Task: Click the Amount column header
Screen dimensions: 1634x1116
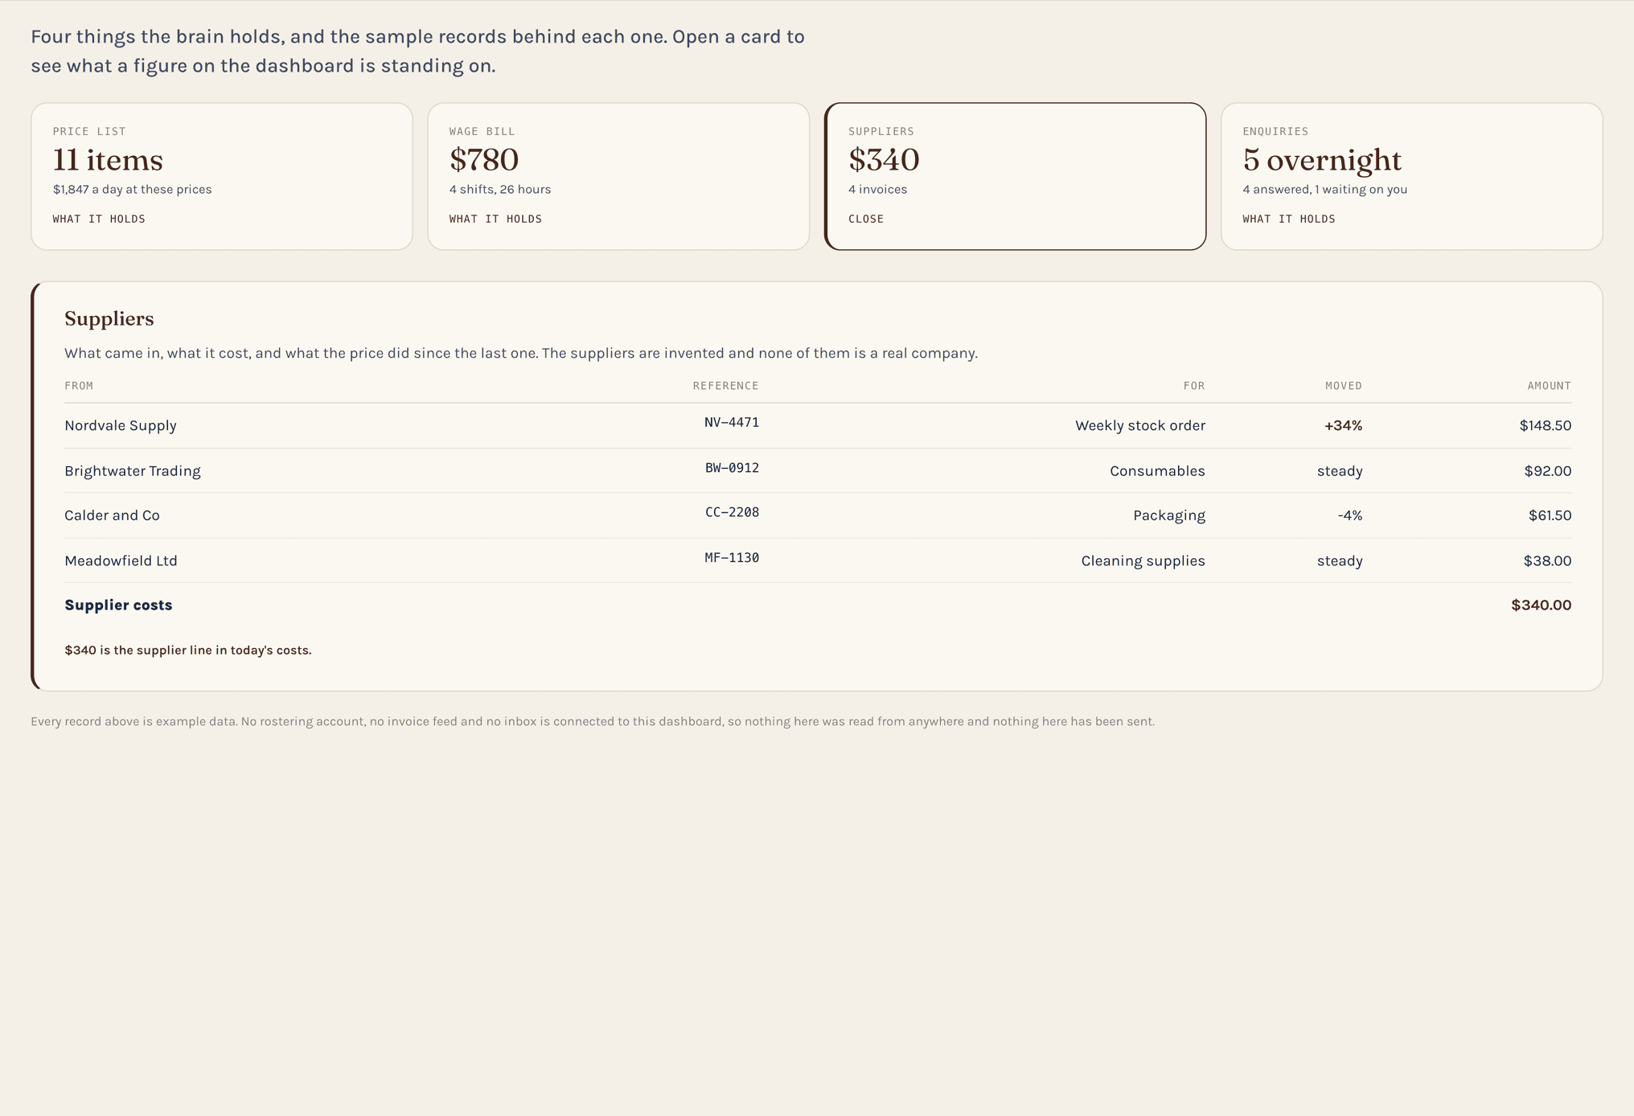Action: coord(1550,386)
